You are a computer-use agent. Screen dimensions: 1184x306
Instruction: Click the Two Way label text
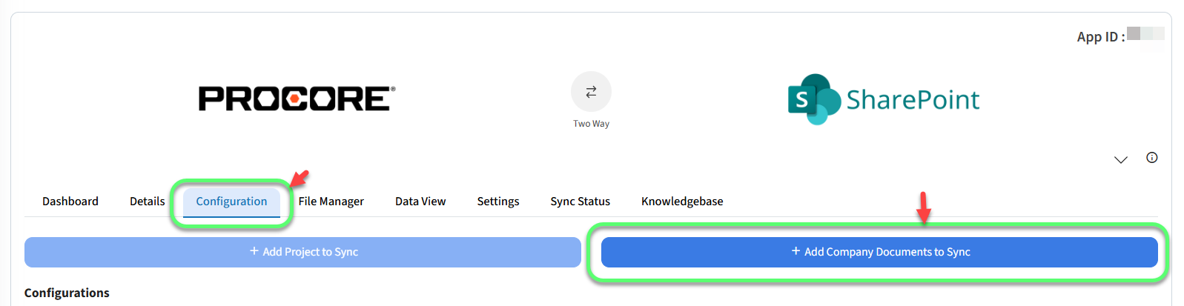point(591,124)
